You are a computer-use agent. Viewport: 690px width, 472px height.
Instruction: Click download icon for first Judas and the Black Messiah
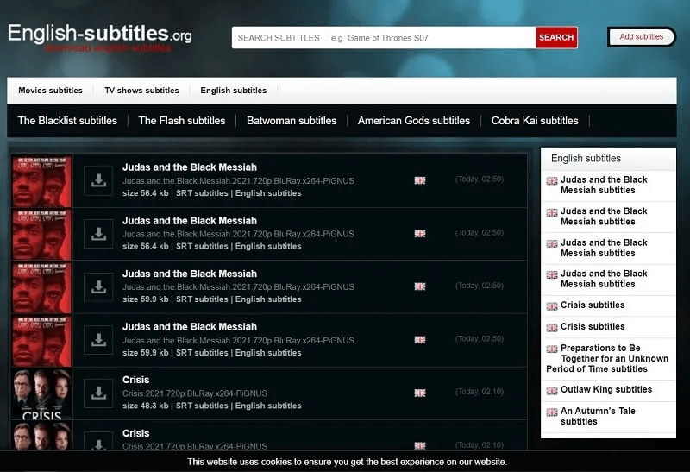(98, 180)
